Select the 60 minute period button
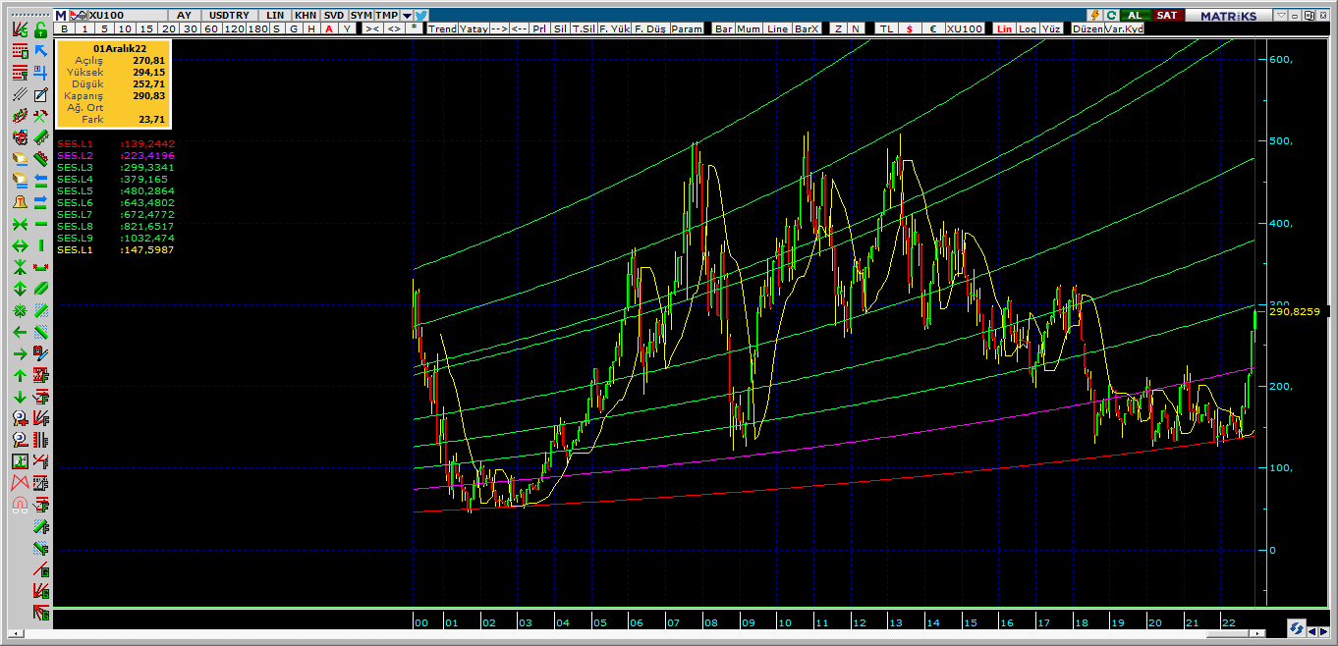Image resolution: width=1338 pixels, height=646 pixels. point(210,28)
